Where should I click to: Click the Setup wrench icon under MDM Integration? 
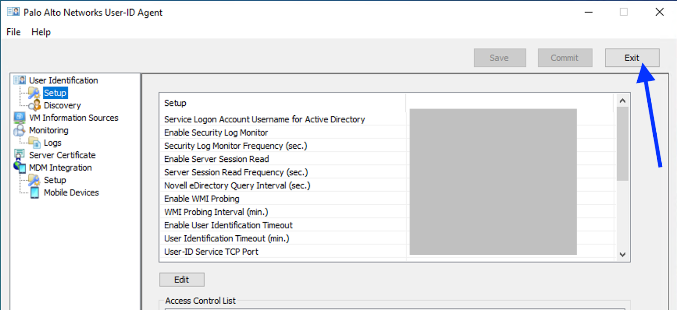click(x=33, y=180)
